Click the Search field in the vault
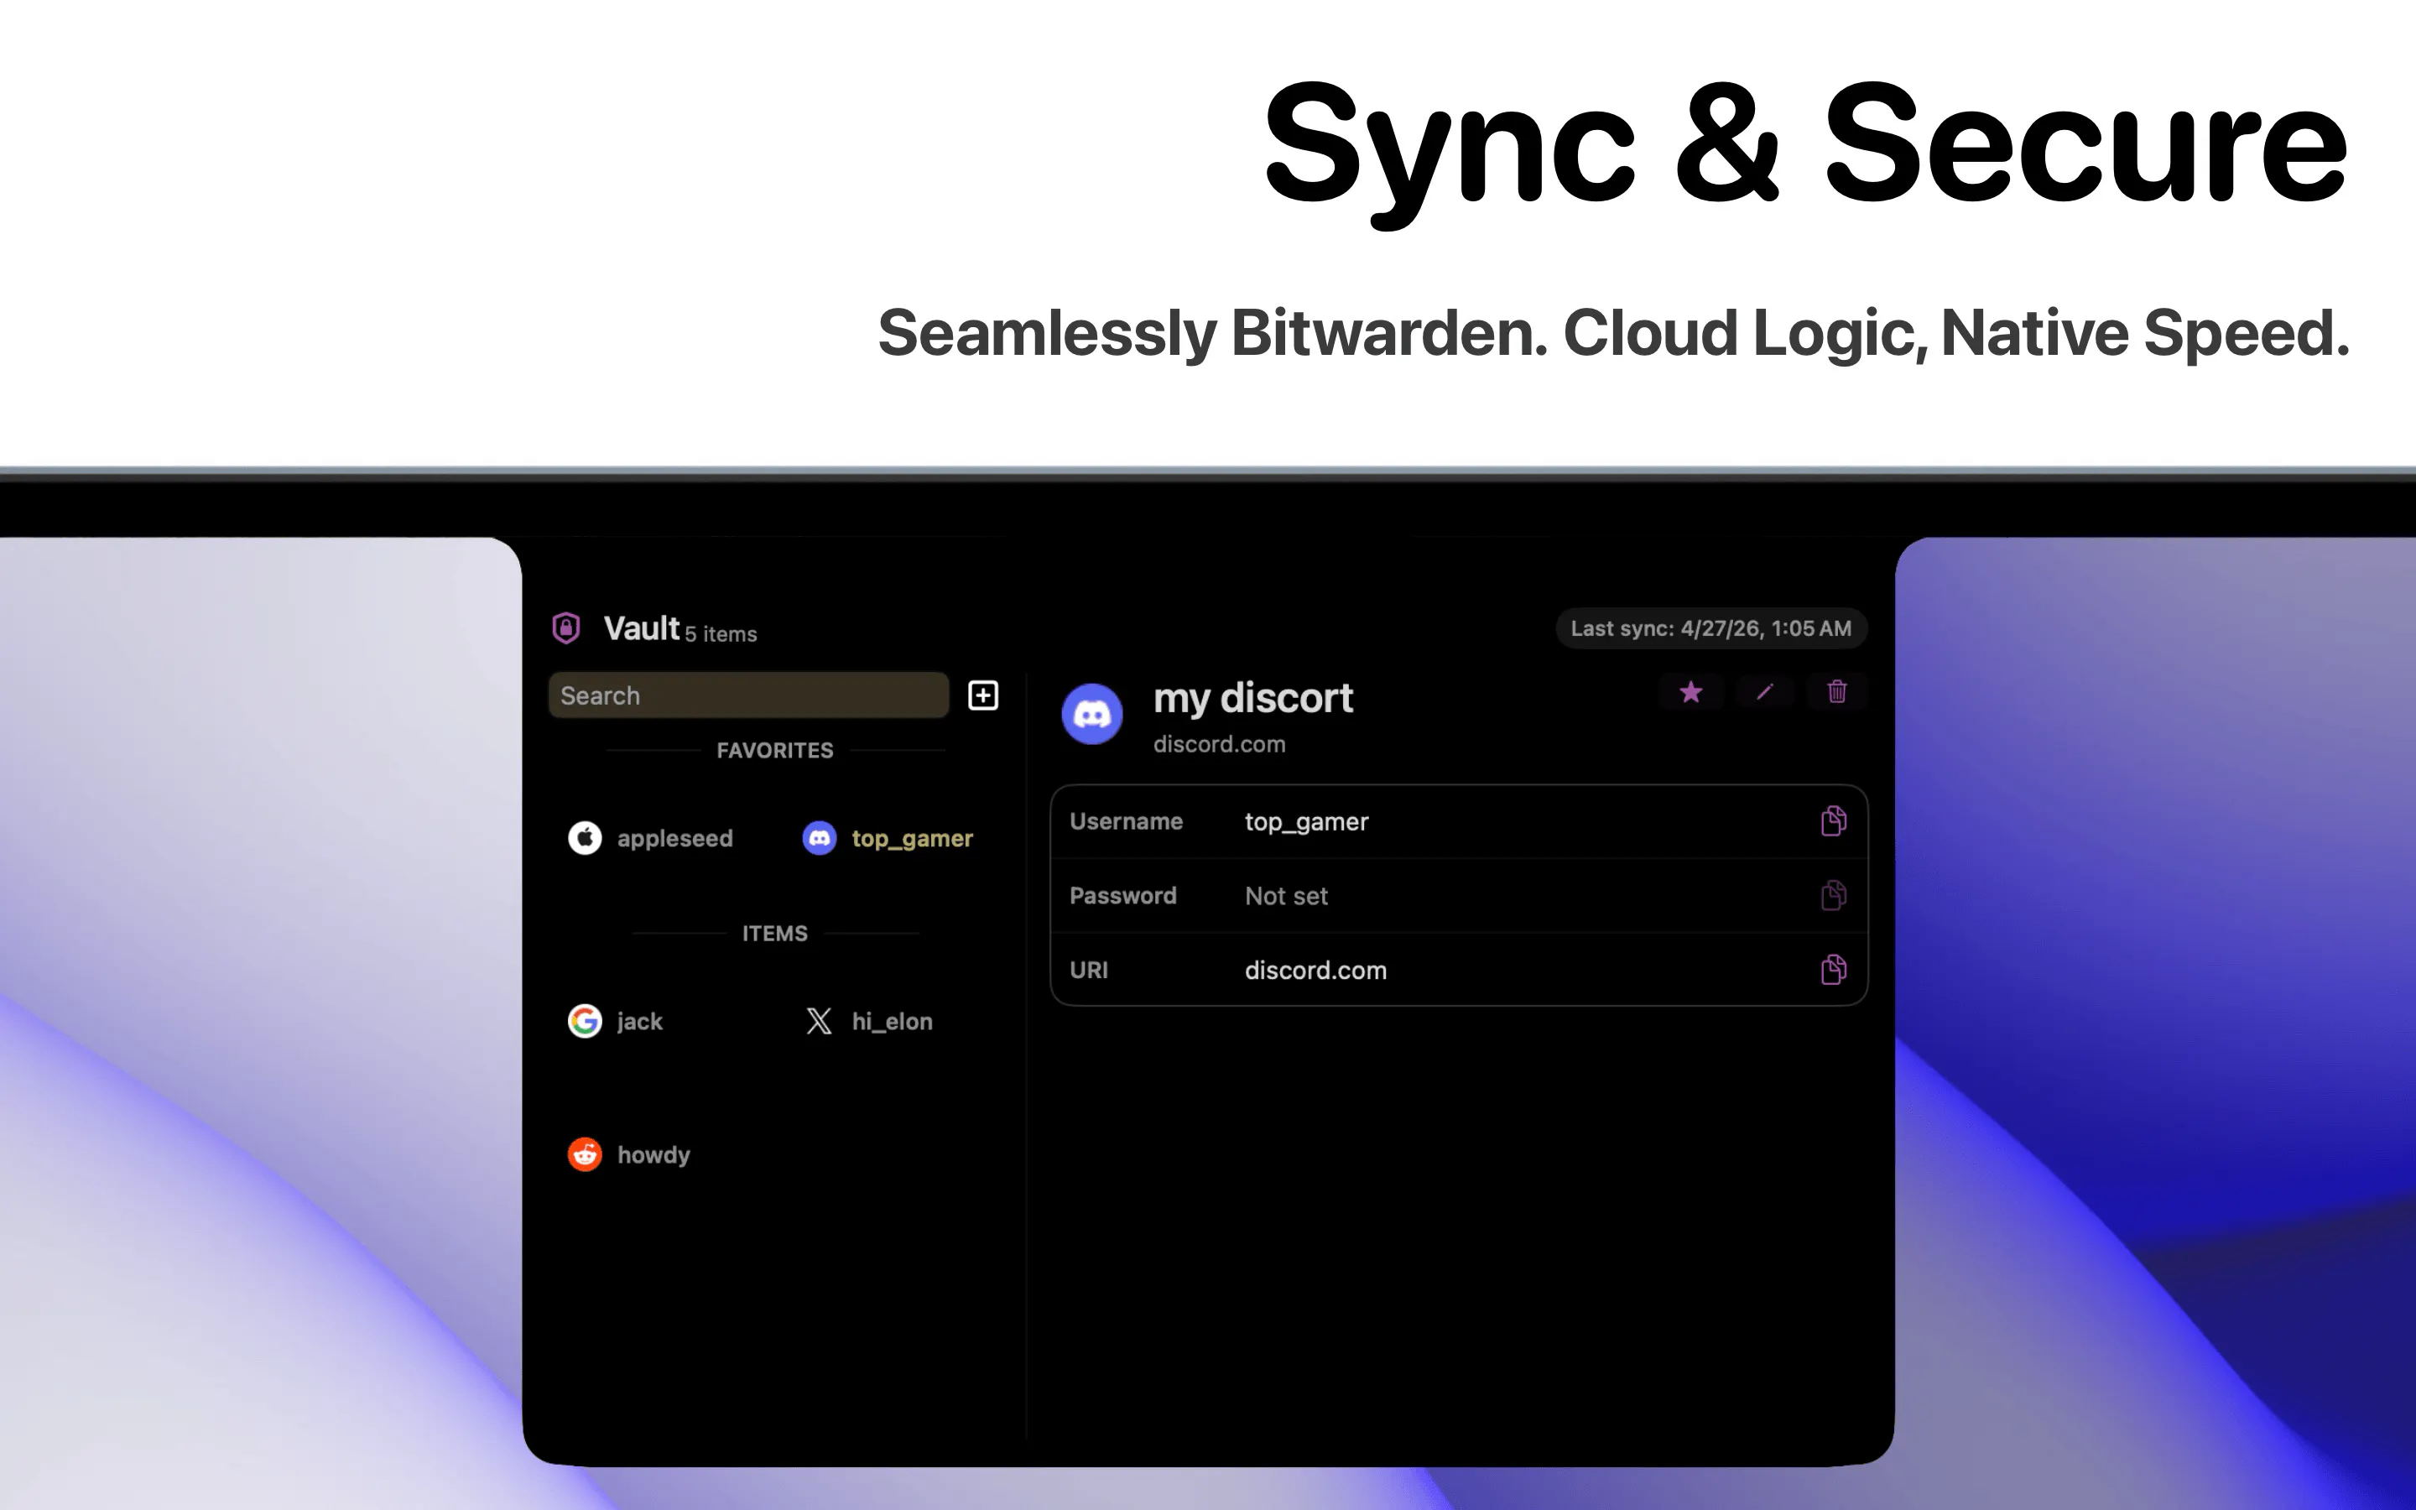Screen dimensions: 2416x1510 749,695
